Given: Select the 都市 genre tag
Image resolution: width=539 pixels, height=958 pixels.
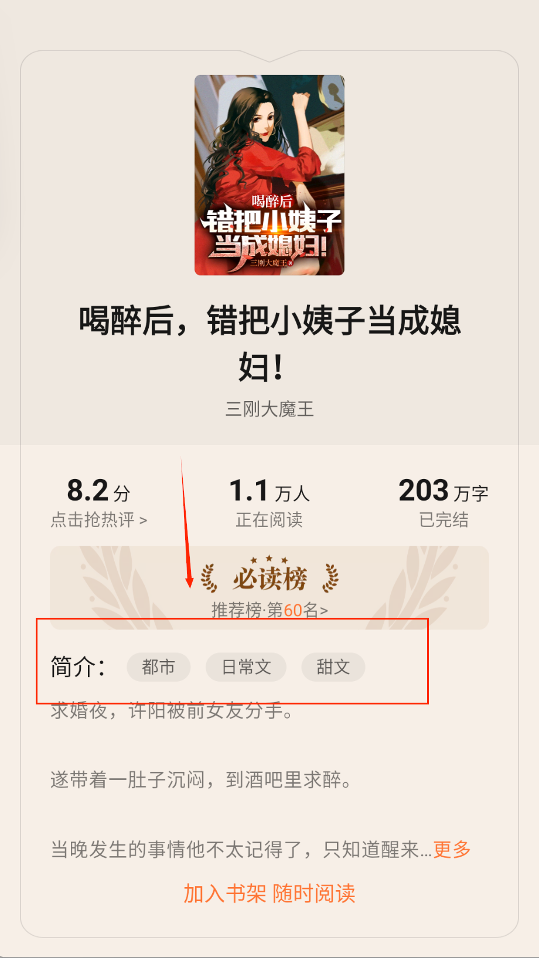Looking at the screenshot, I should point(159,667).
